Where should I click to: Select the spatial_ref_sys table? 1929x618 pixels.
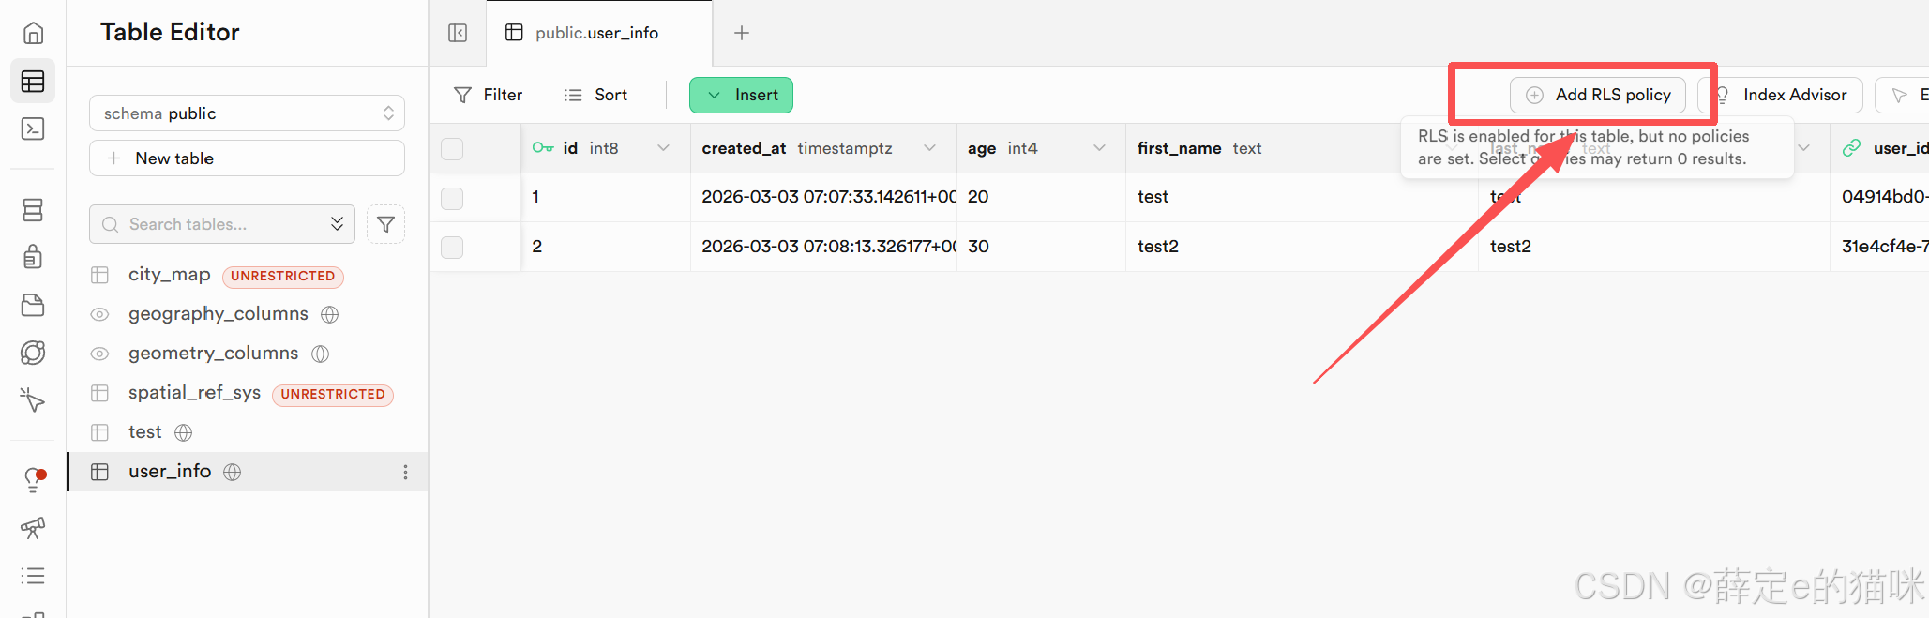pos(194,393)
